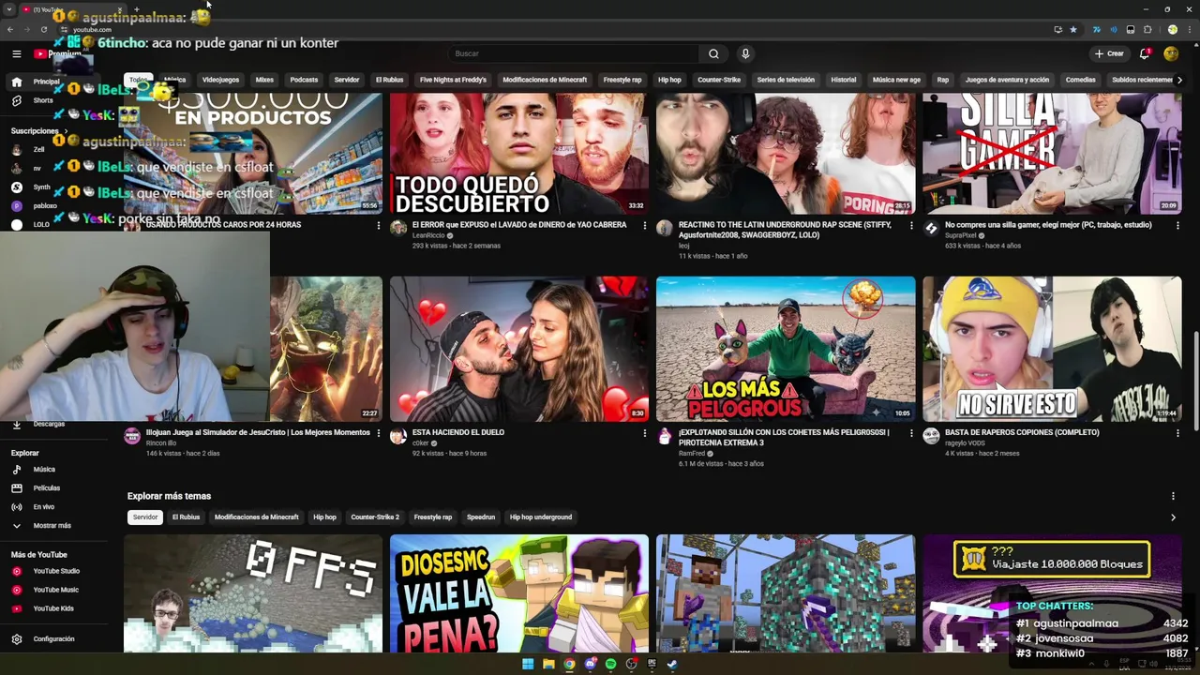Open video title 'ESTA HACIENDO EL DUELO'
The image size is (1200, 675).
pyautogui.click(x=458, y=432)
